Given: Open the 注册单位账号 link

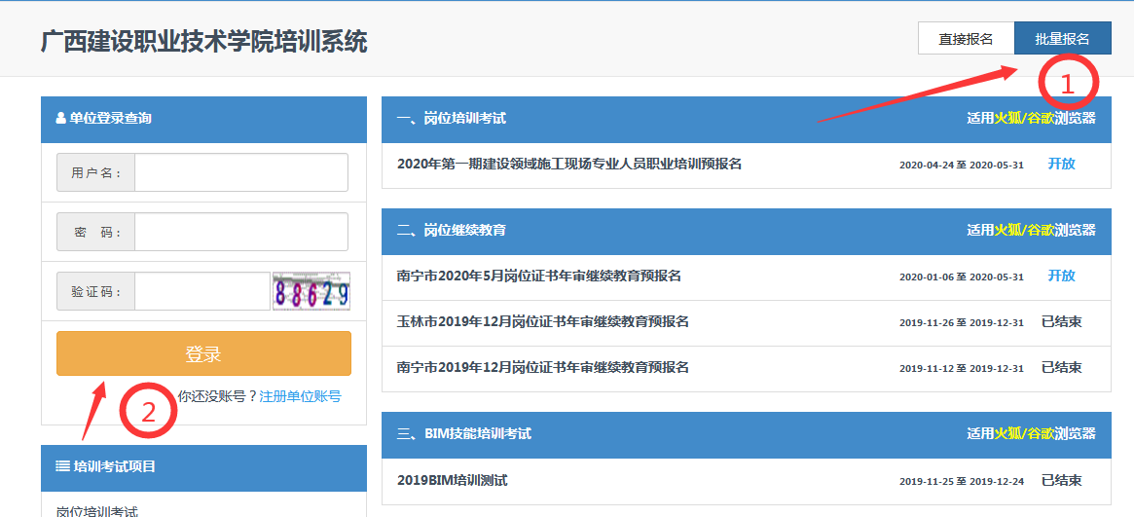Looking at the screenshot, I should tap(300, 396).
